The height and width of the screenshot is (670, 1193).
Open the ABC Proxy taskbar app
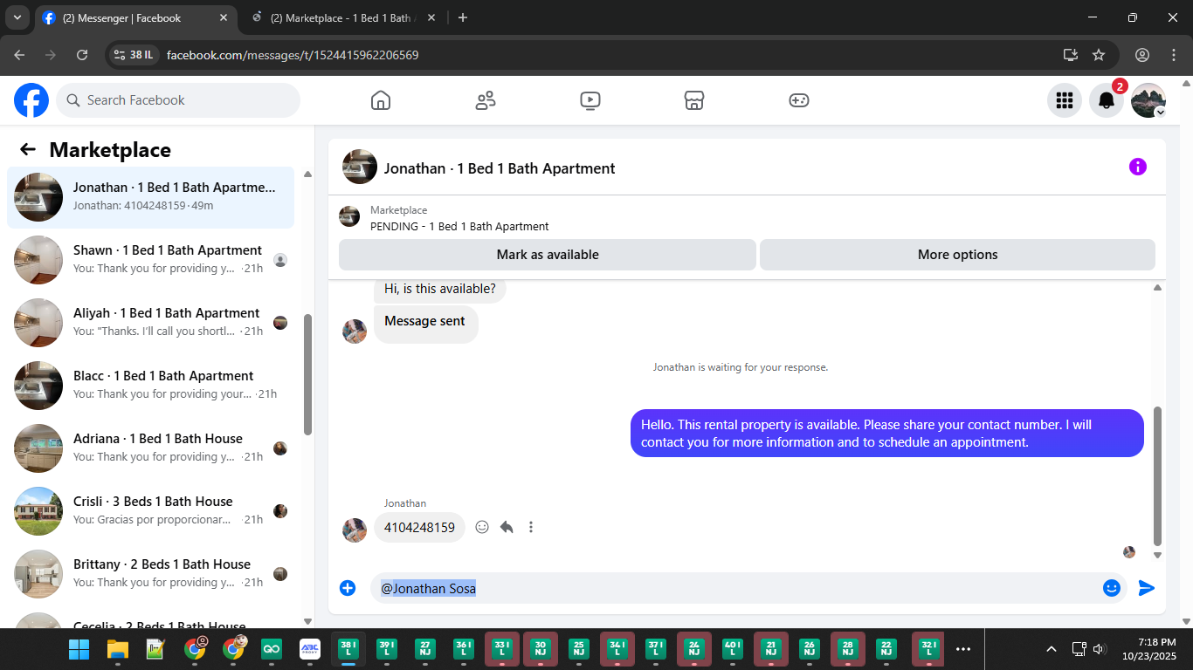coord(309,649)
